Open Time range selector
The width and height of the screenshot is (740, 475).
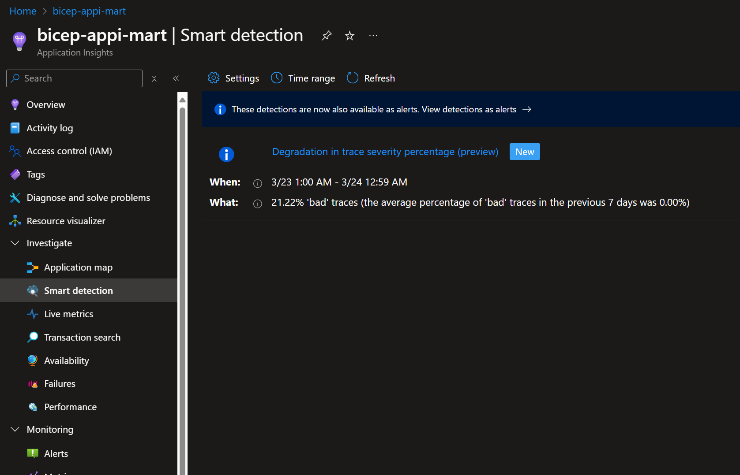[303, 78]
